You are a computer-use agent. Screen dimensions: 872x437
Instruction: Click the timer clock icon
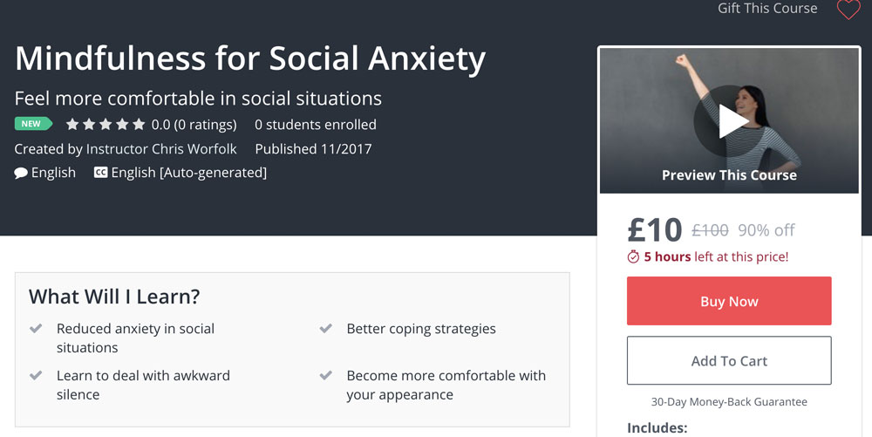pos(634,257)
